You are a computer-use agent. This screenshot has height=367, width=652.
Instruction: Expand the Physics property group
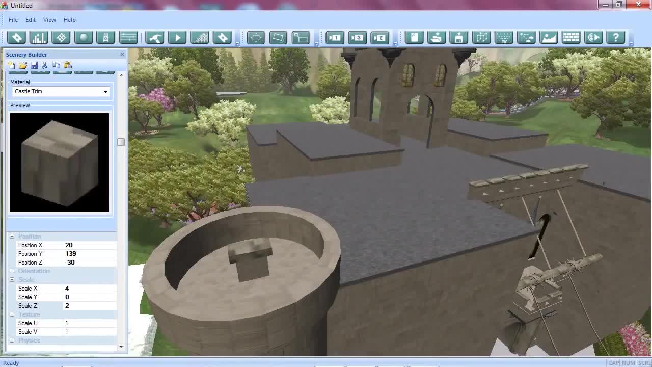12,340
